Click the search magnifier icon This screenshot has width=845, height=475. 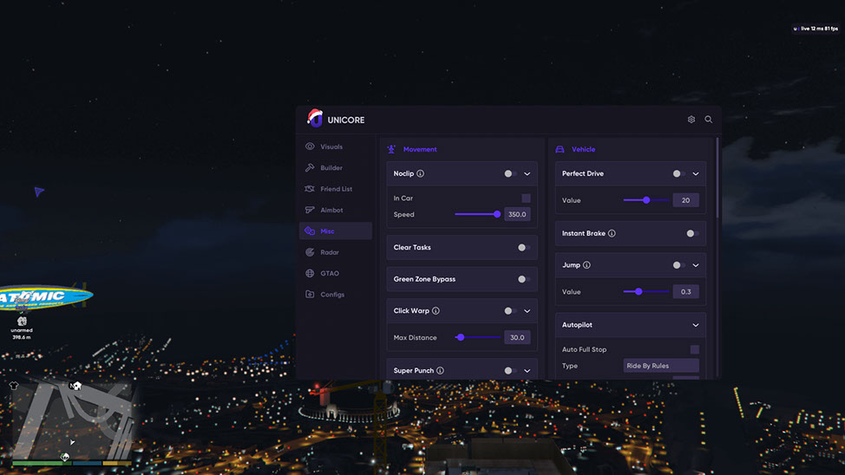coord(709,120)
